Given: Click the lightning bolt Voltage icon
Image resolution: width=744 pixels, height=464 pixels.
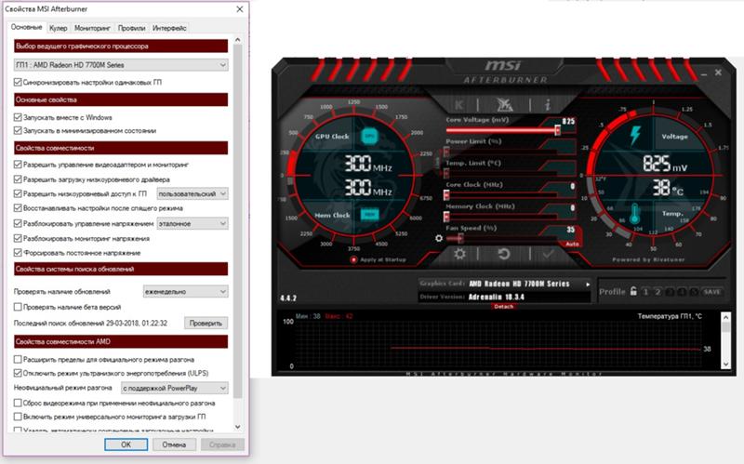Looking at the screenshot, I should point(635,136).
